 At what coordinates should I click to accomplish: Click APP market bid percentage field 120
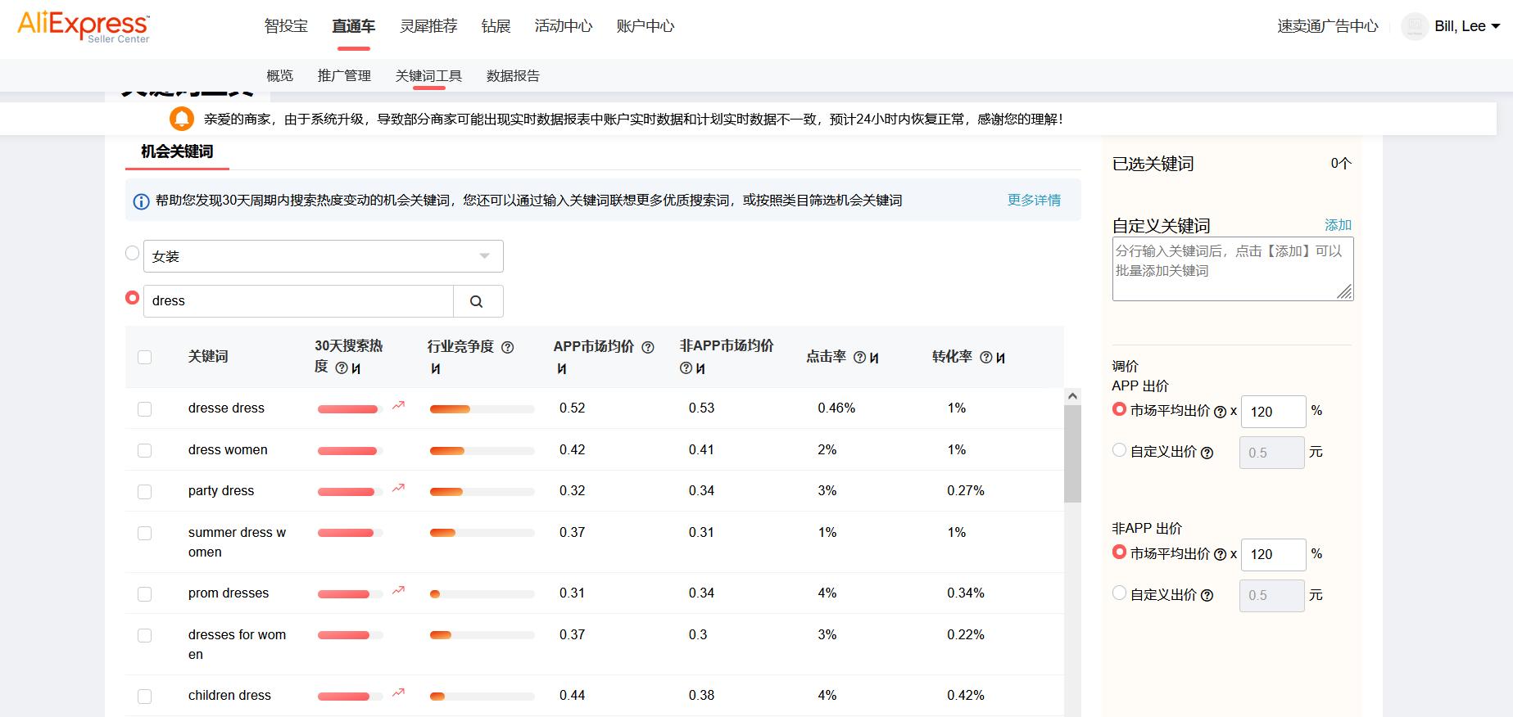point(1274,412)
